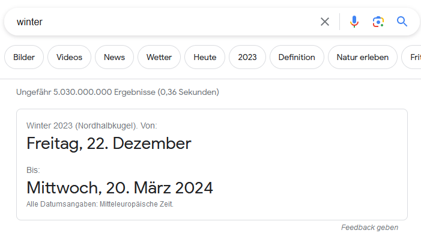Open the Definition suggestion chip
The image size is (421, 236).
(x=297, y=57)
